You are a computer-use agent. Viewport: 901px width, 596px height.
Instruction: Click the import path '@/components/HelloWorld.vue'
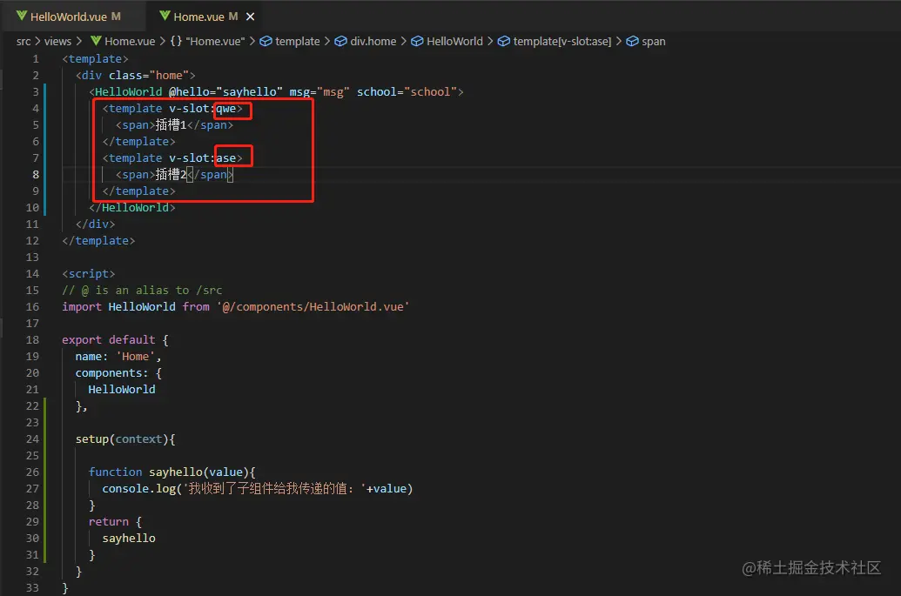[x=313, y=307]
